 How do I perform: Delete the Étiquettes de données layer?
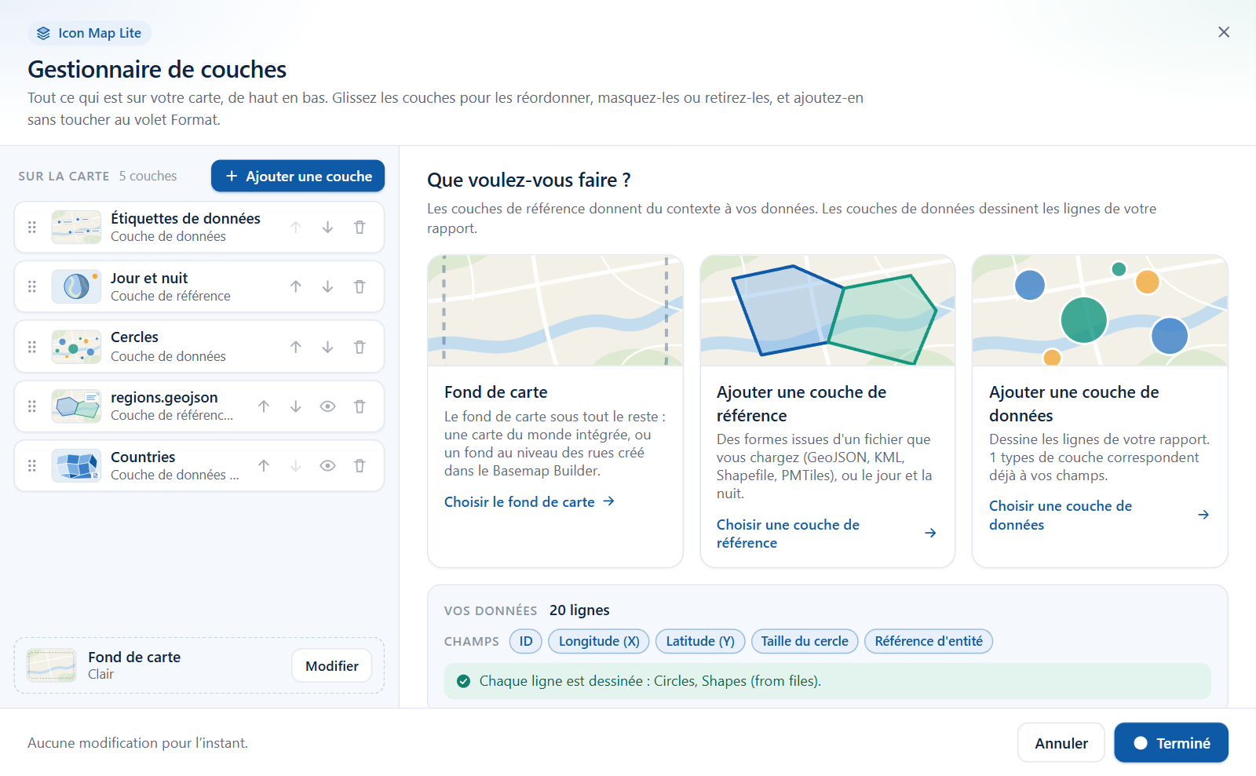[x=360, y=227]
